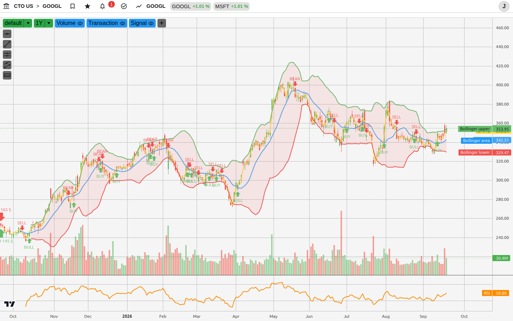
Task: Click the 342.51 Bollinger area value
Action: [x=502, y=141]
